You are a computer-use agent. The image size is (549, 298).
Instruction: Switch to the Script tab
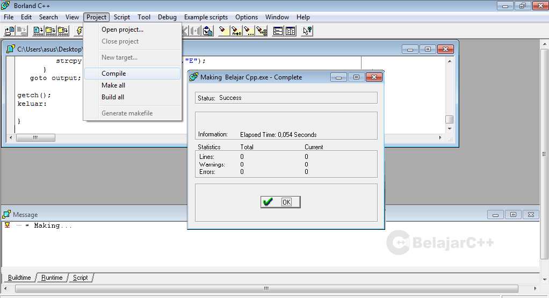click(80, 278)
